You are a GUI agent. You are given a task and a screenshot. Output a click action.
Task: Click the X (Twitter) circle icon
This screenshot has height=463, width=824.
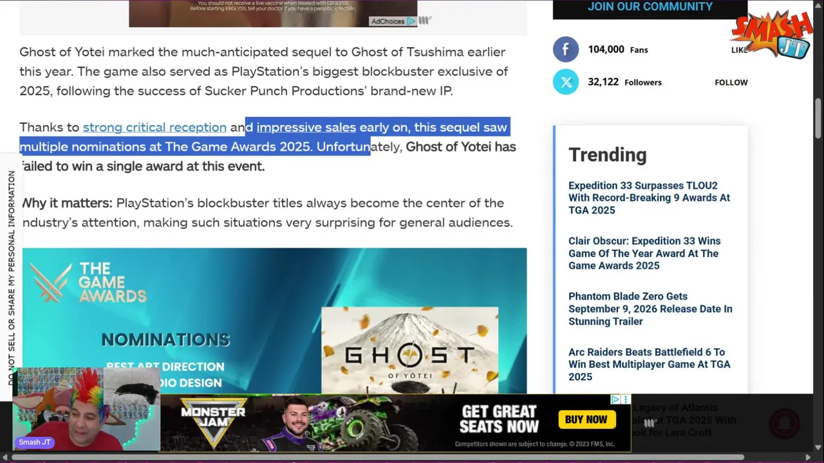click(x=566, y=82)
